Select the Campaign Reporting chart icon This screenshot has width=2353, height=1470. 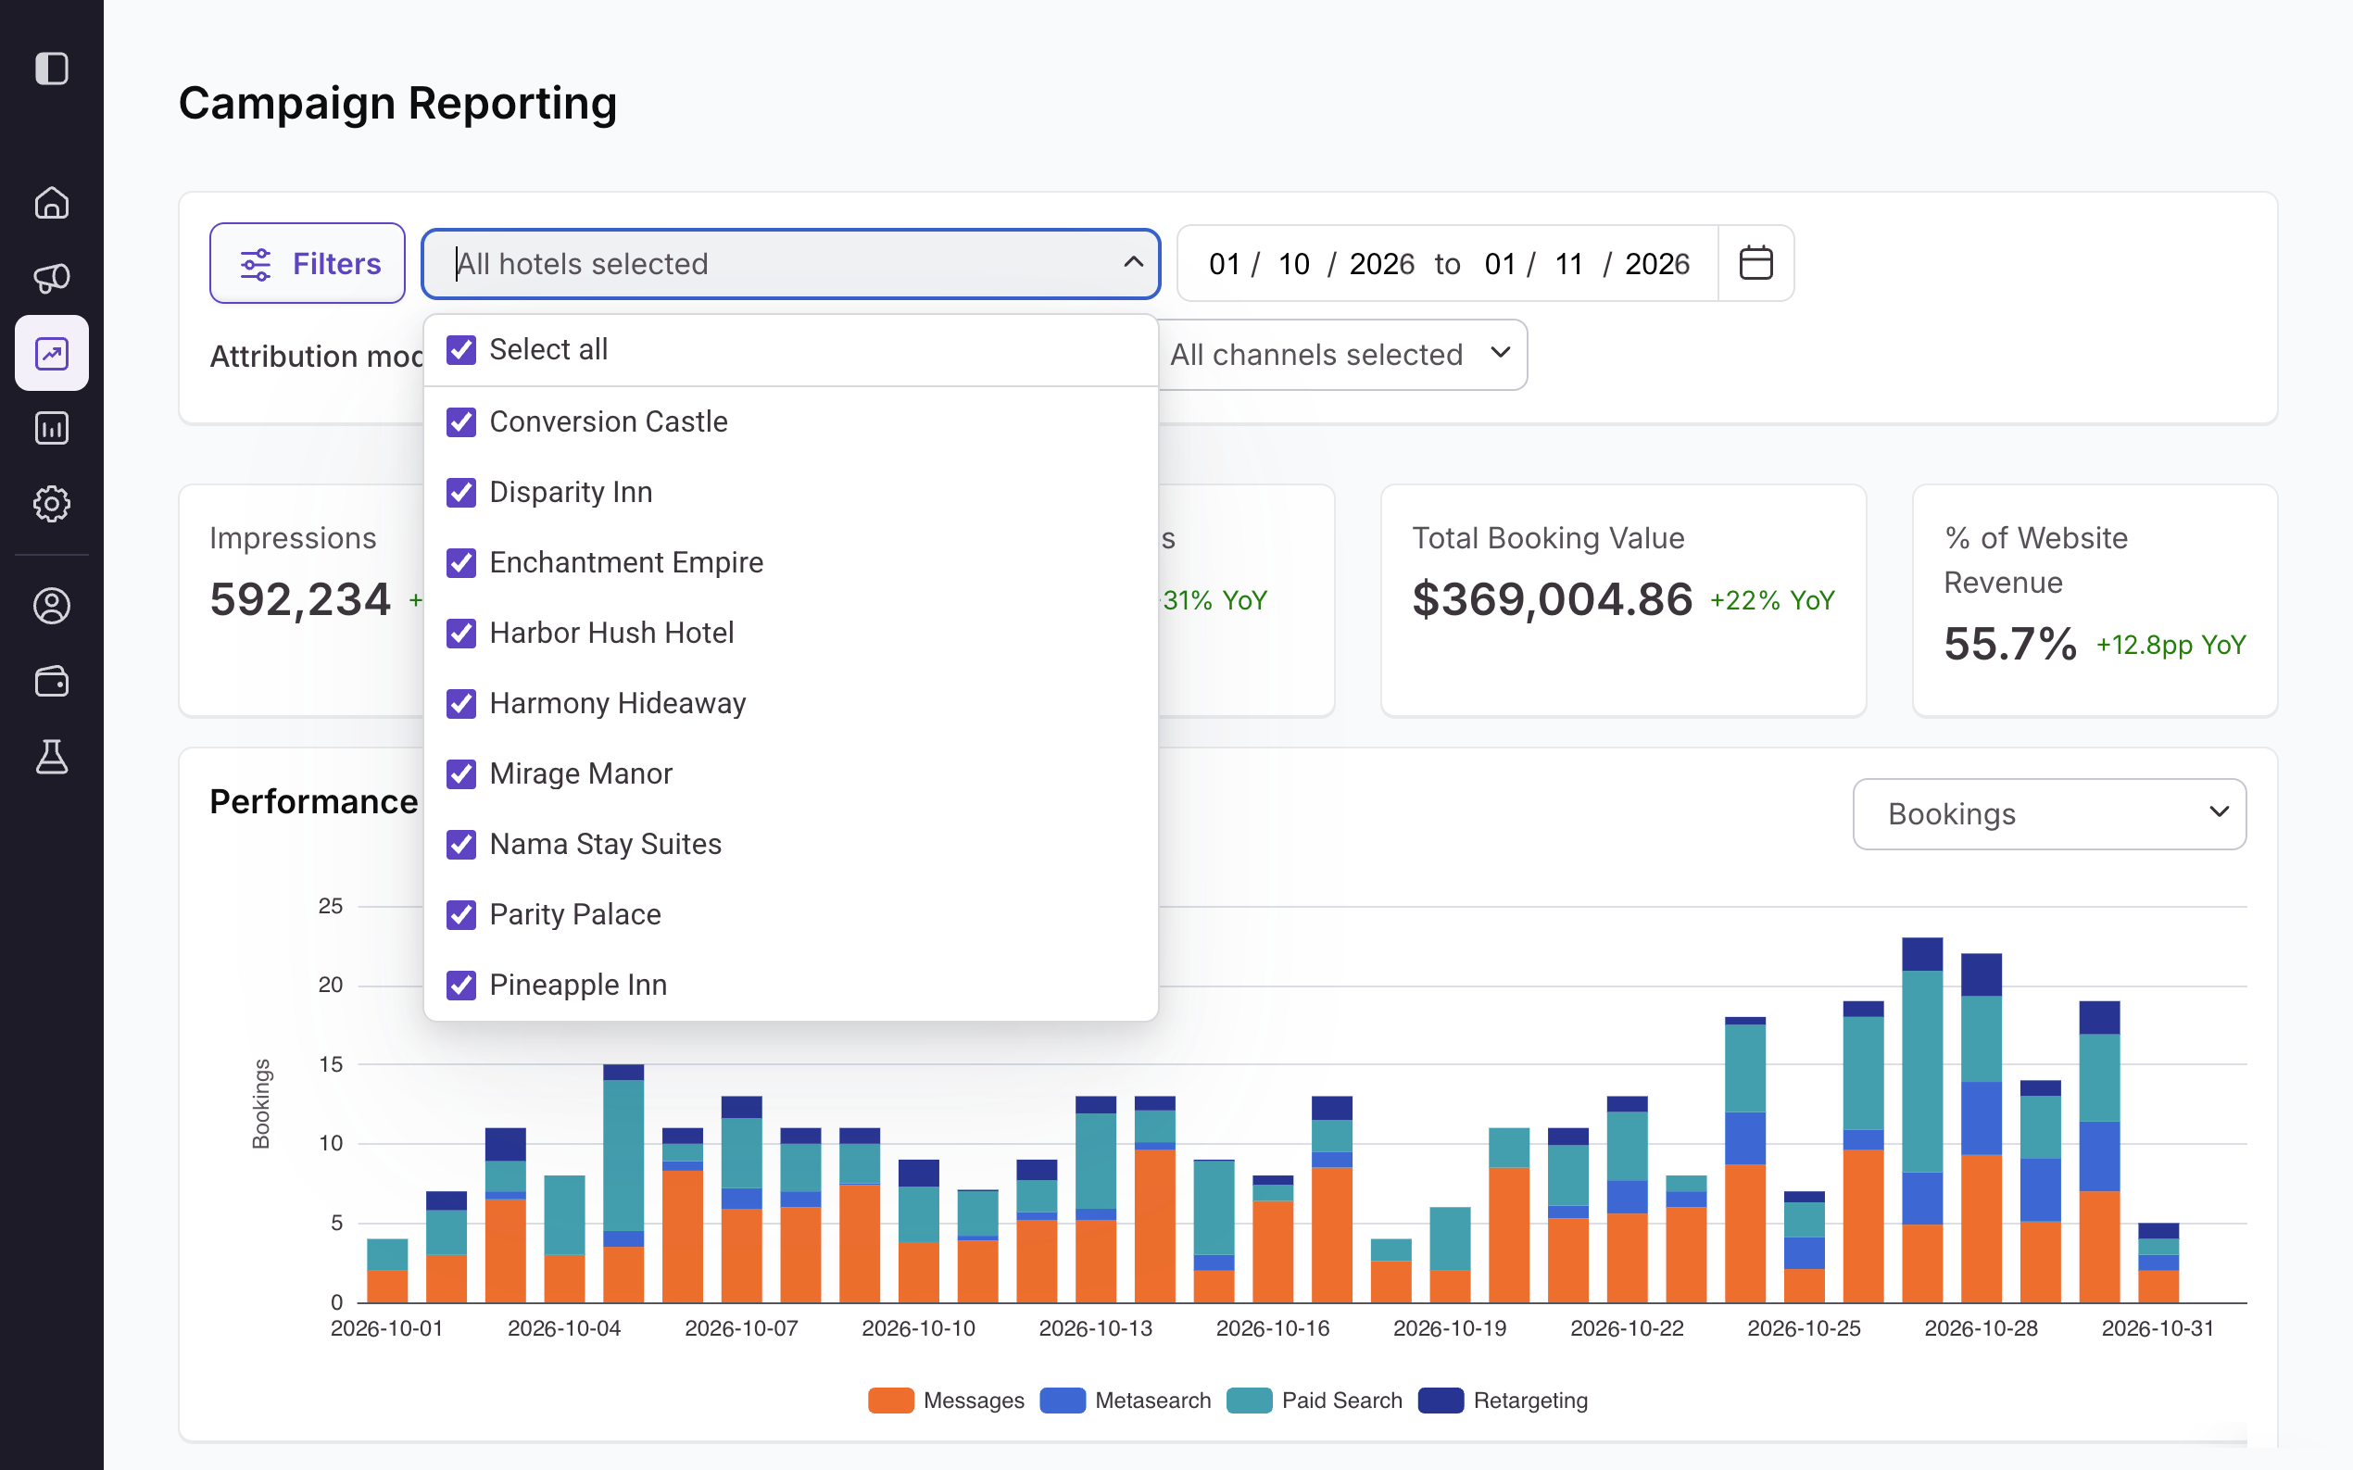(x=52, y=353)
